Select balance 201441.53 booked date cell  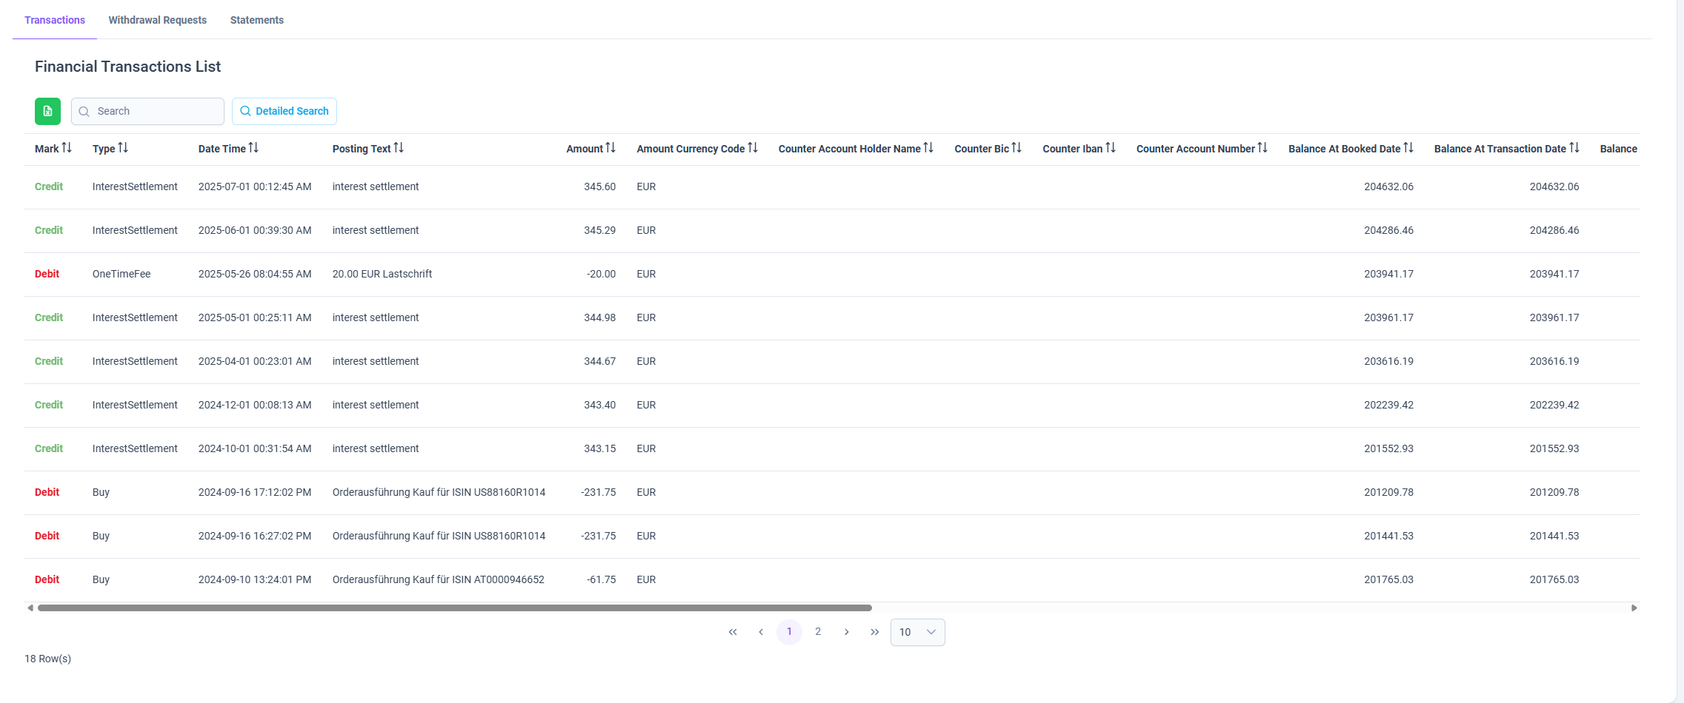[1388, 536]
